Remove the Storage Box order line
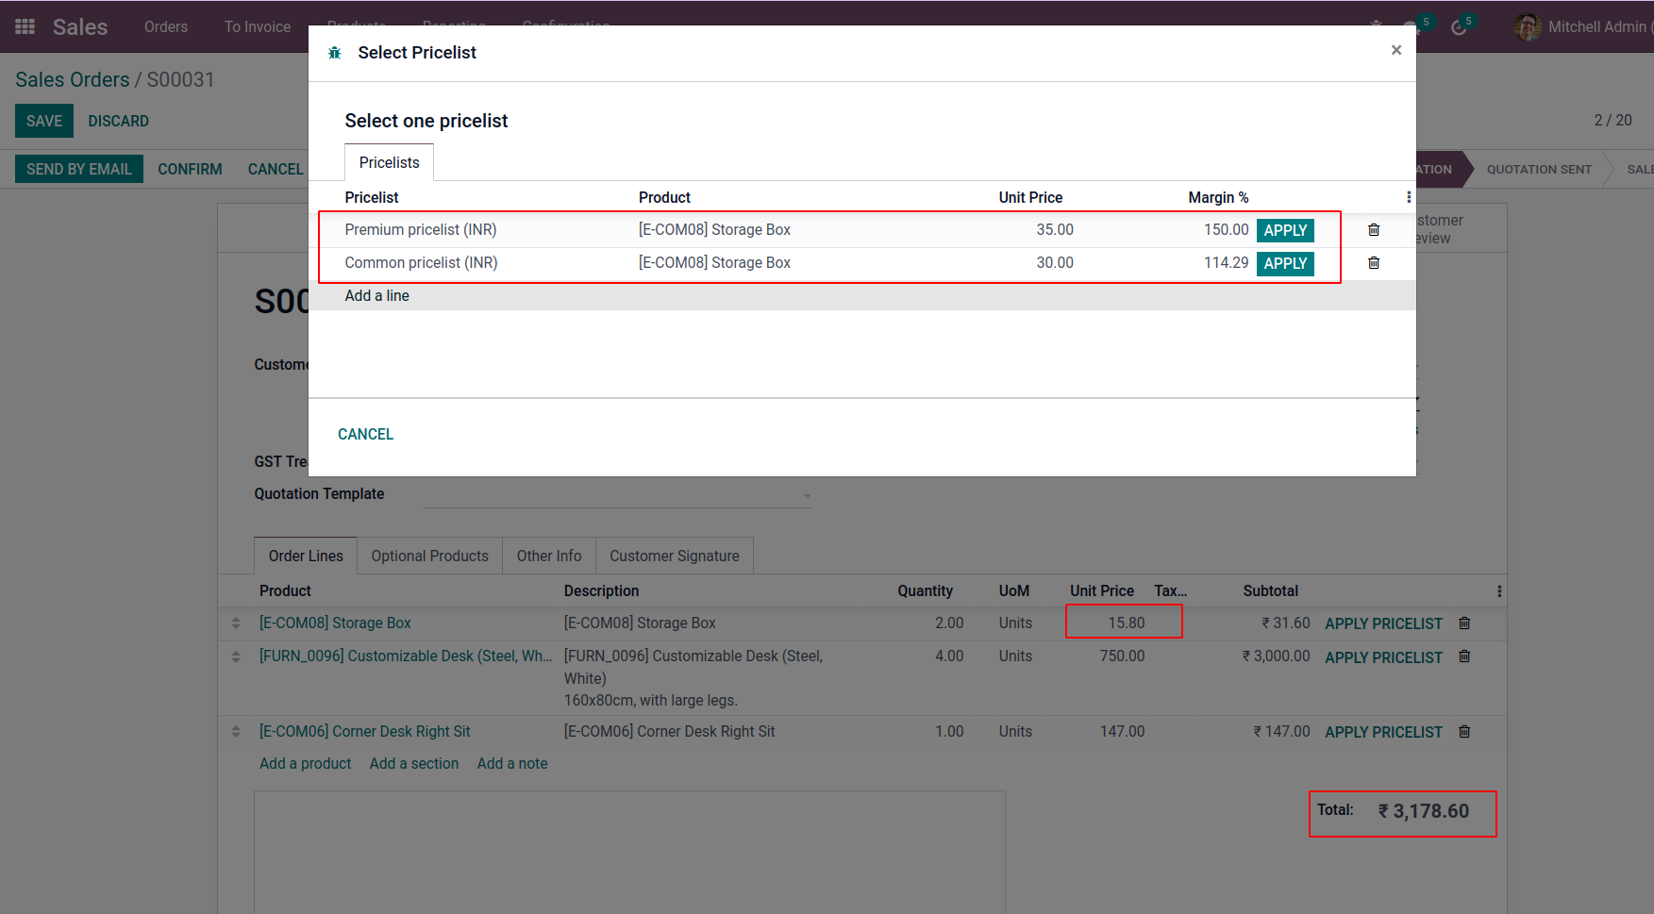The width and height of the screenshot is (1654, 914). (x=1464, y=623)
